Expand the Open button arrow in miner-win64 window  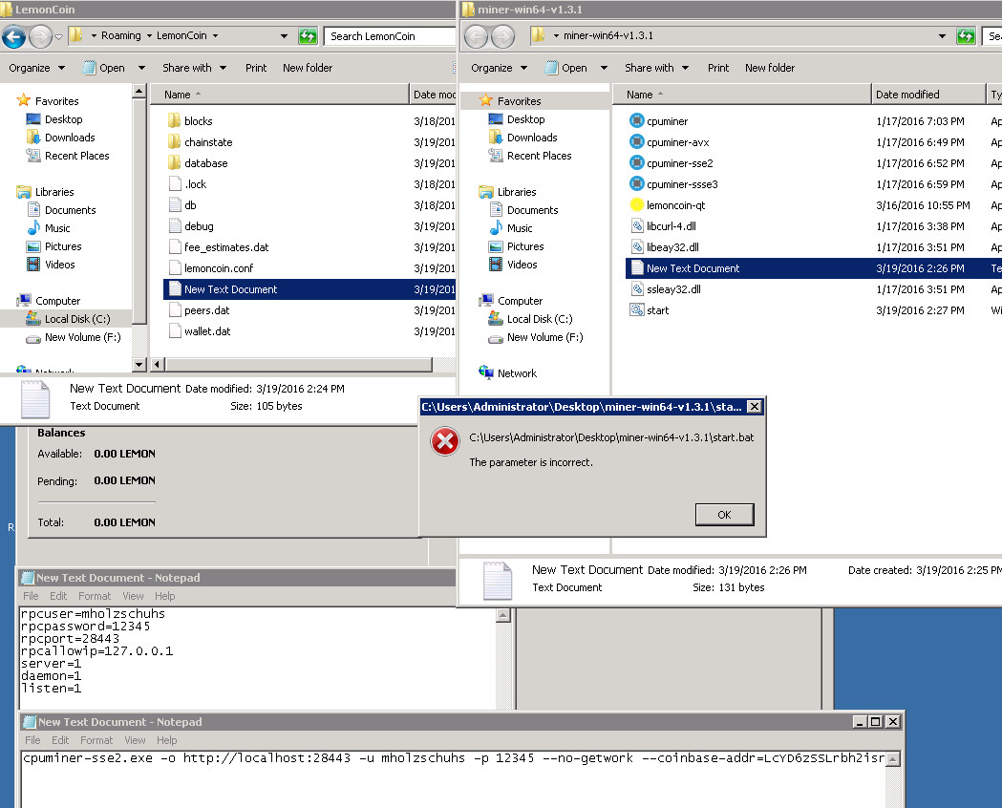pos(604,68)
